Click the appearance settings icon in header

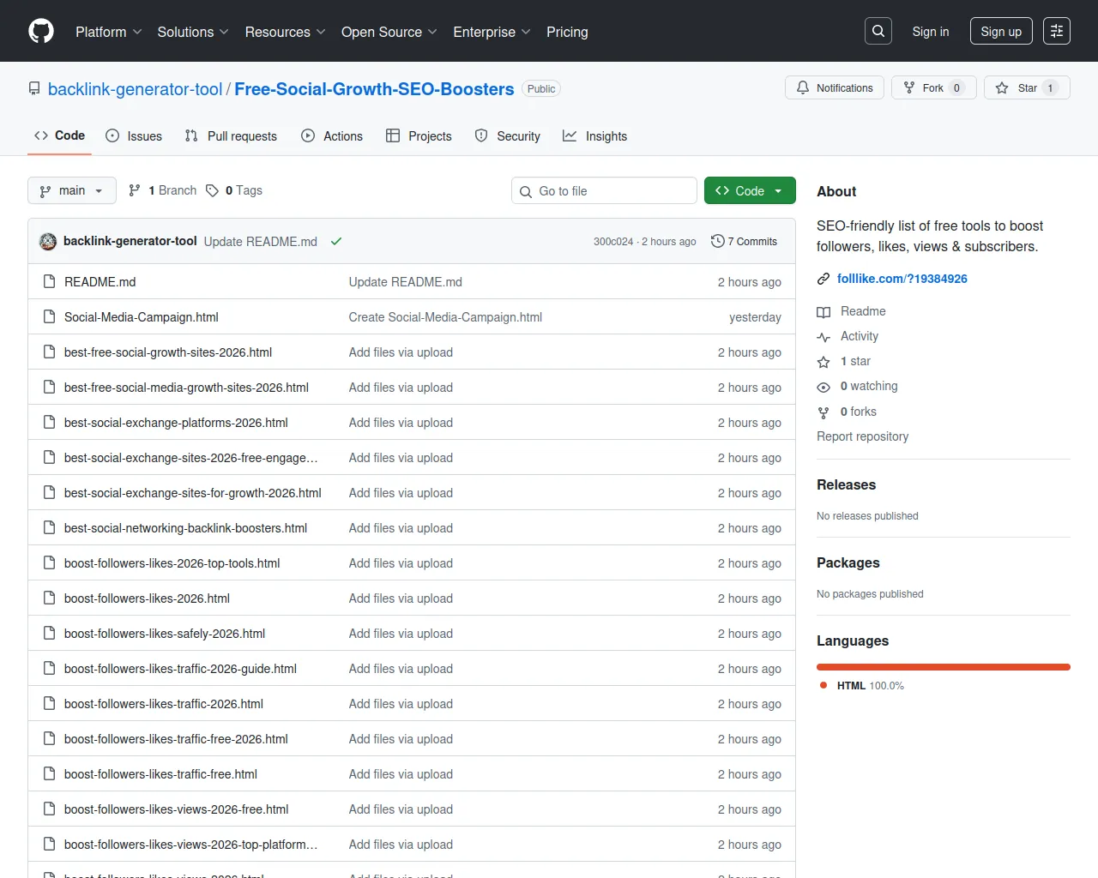tap(1057, 32)
